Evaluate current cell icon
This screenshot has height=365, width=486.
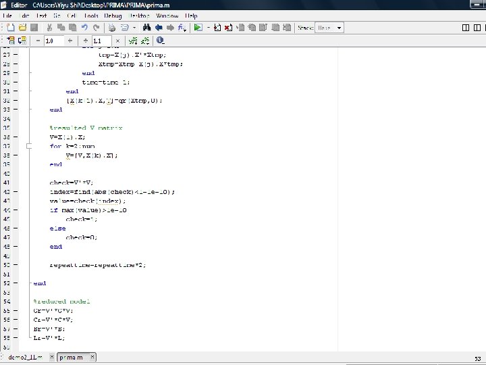(11, 41)
